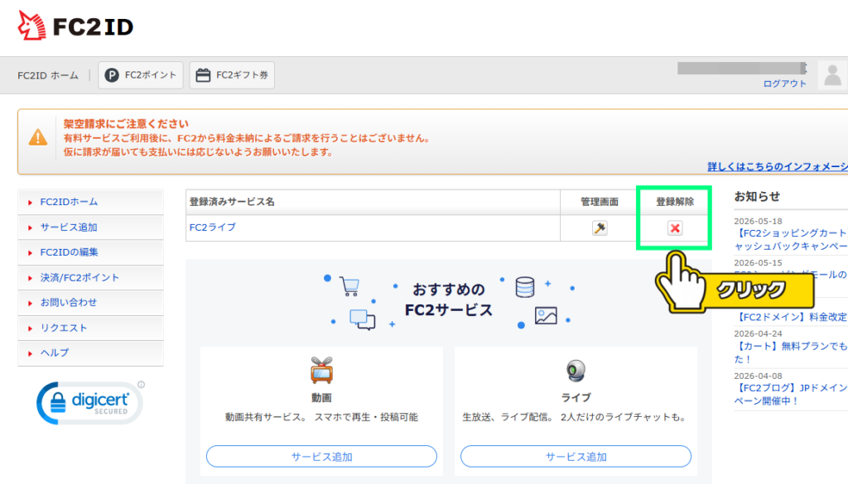Image resolution: width=848 pixels, height=484 pixels.
Task: Open the FC2ショッピングカート news item
Action: [x=791, y=239]
